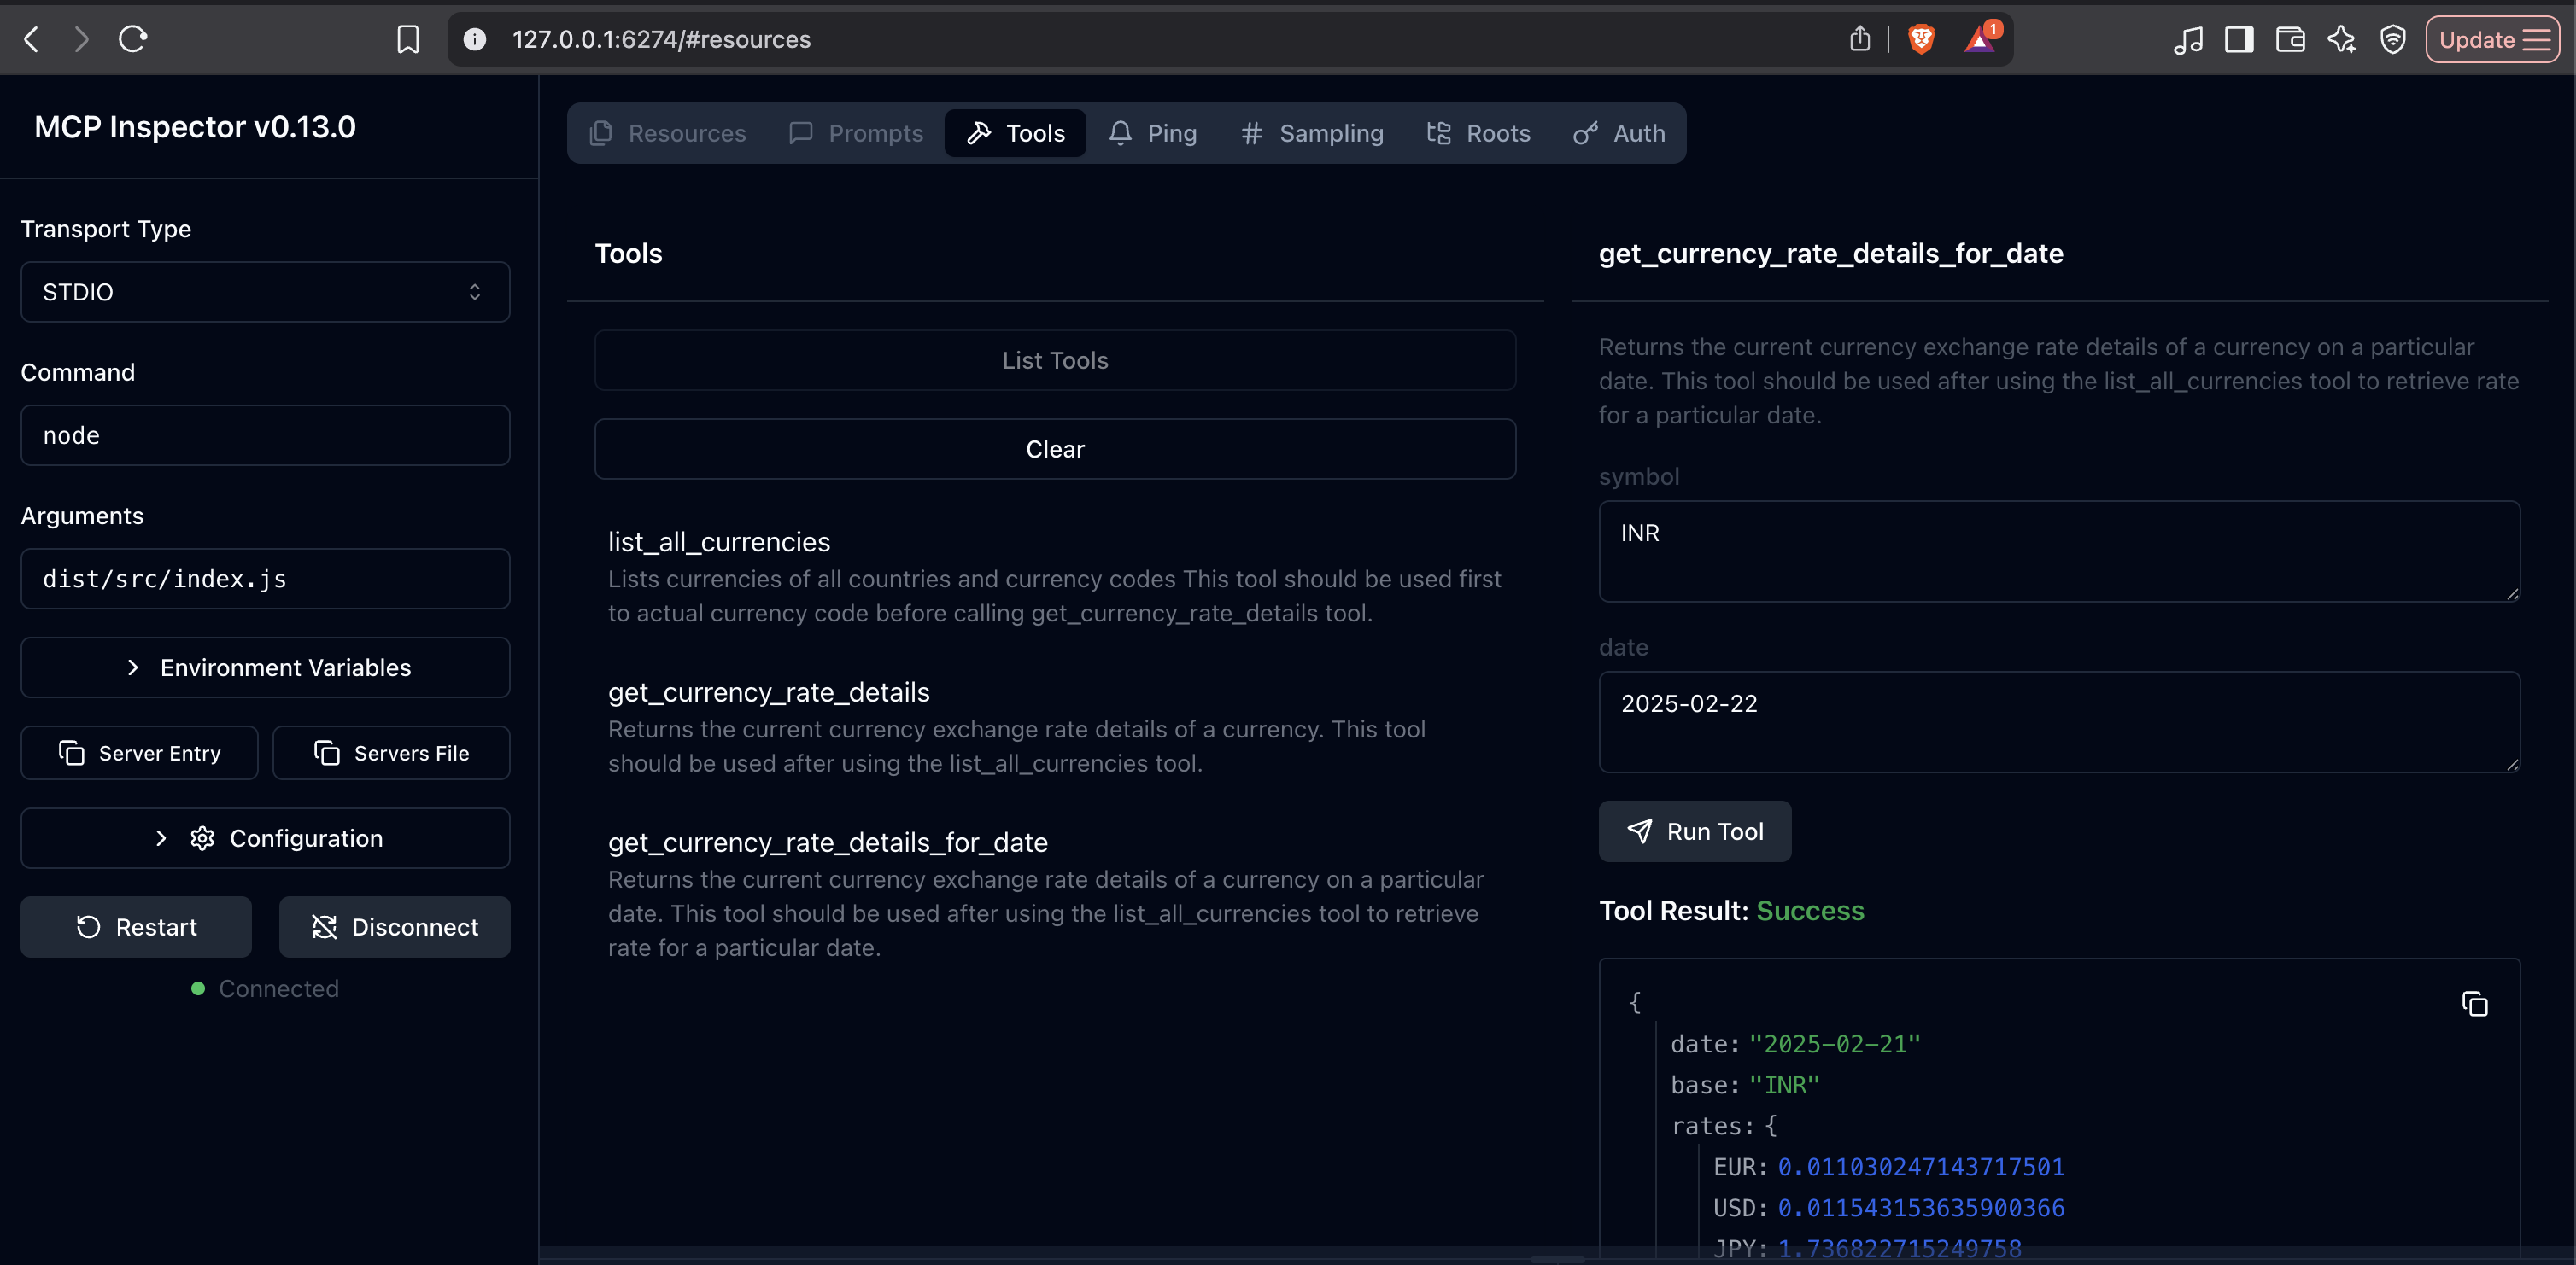Open the Leo AI sparkle icon
This screenshot has width=2576, height=1265.
click(2341, 40)
